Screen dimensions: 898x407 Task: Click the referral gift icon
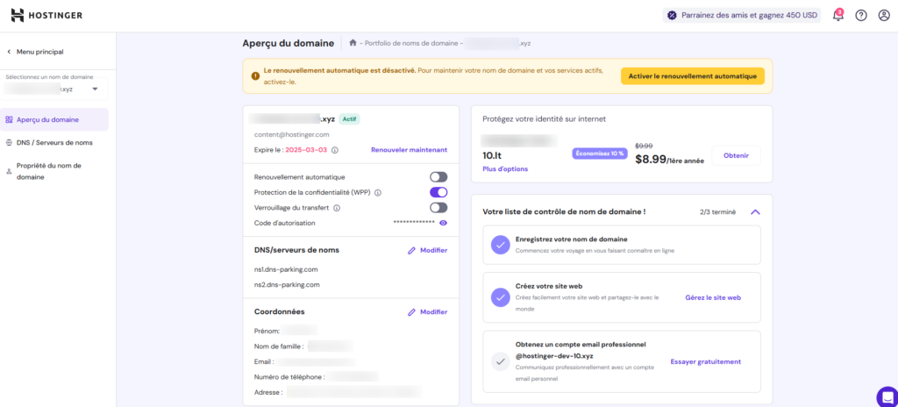click(x=672, y=16)
